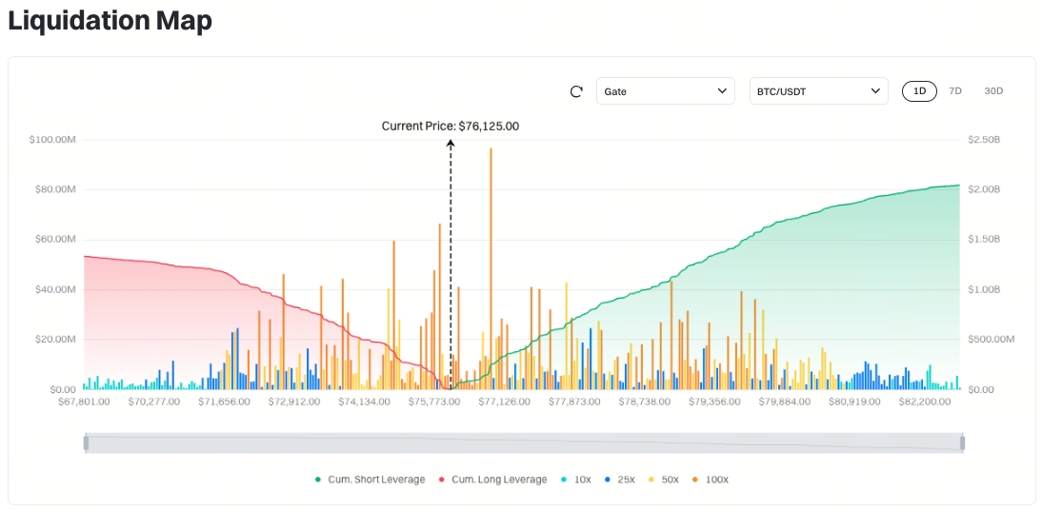Viewport: 1042px width, 510px height.
Task: Toggle the 10x legend entry
Action: tap(576, 480)
